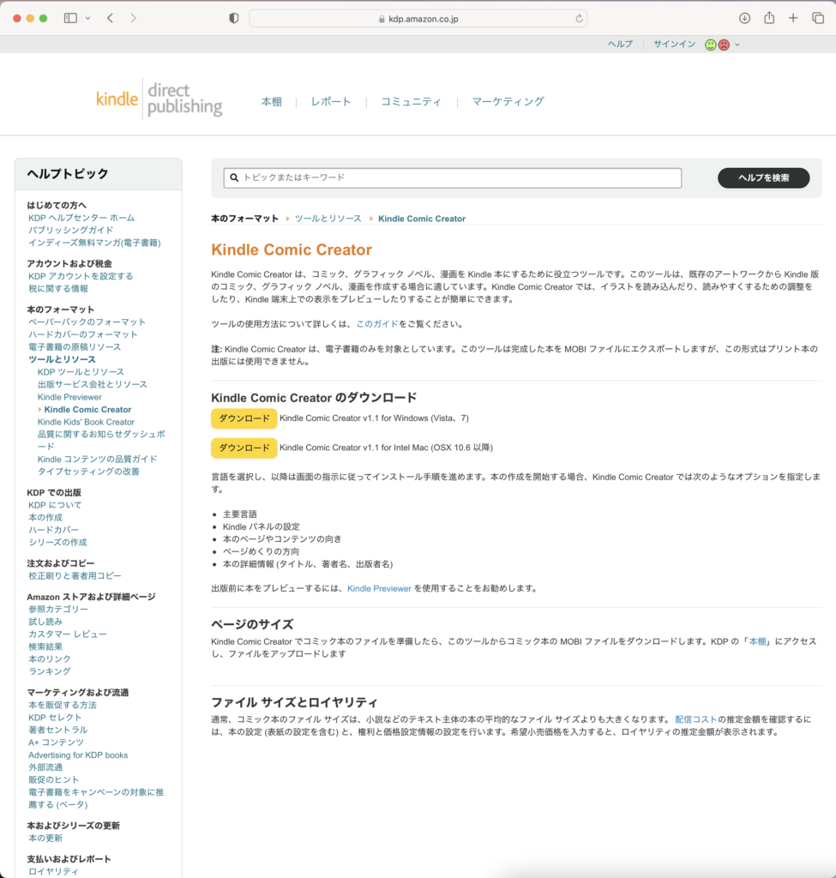Open a new tab with the plus icon
Image resolution: width=836 pixels, height=878 pixels.
pos(793,18)
